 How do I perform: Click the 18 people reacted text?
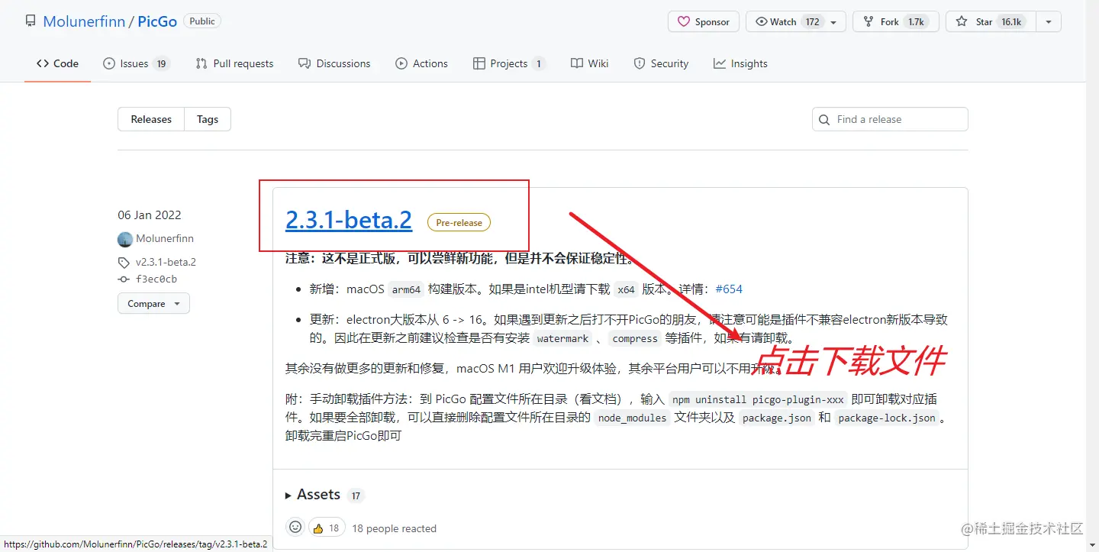[x=394, y=528]
